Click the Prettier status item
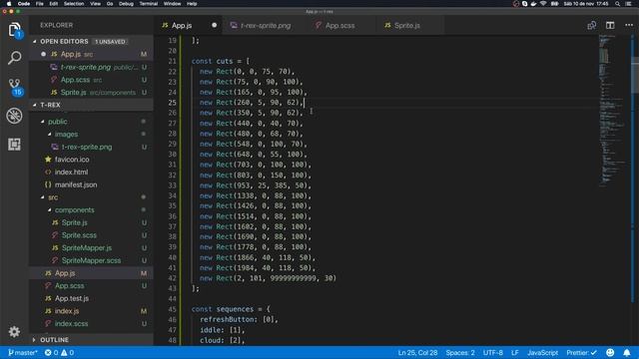Viewport: 639px width, 359px height. tap(581, 352)
